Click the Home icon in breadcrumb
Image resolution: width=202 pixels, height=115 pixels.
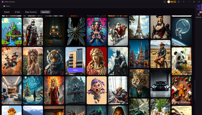point(4,6)
